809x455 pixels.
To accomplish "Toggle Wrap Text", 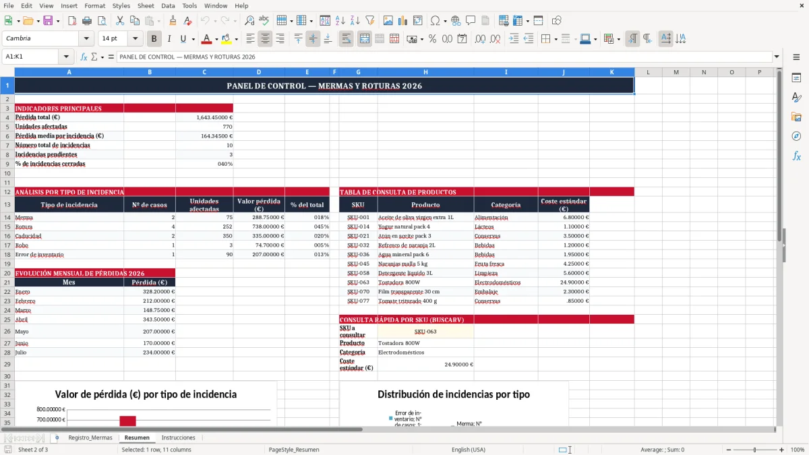I will [347, 39].
